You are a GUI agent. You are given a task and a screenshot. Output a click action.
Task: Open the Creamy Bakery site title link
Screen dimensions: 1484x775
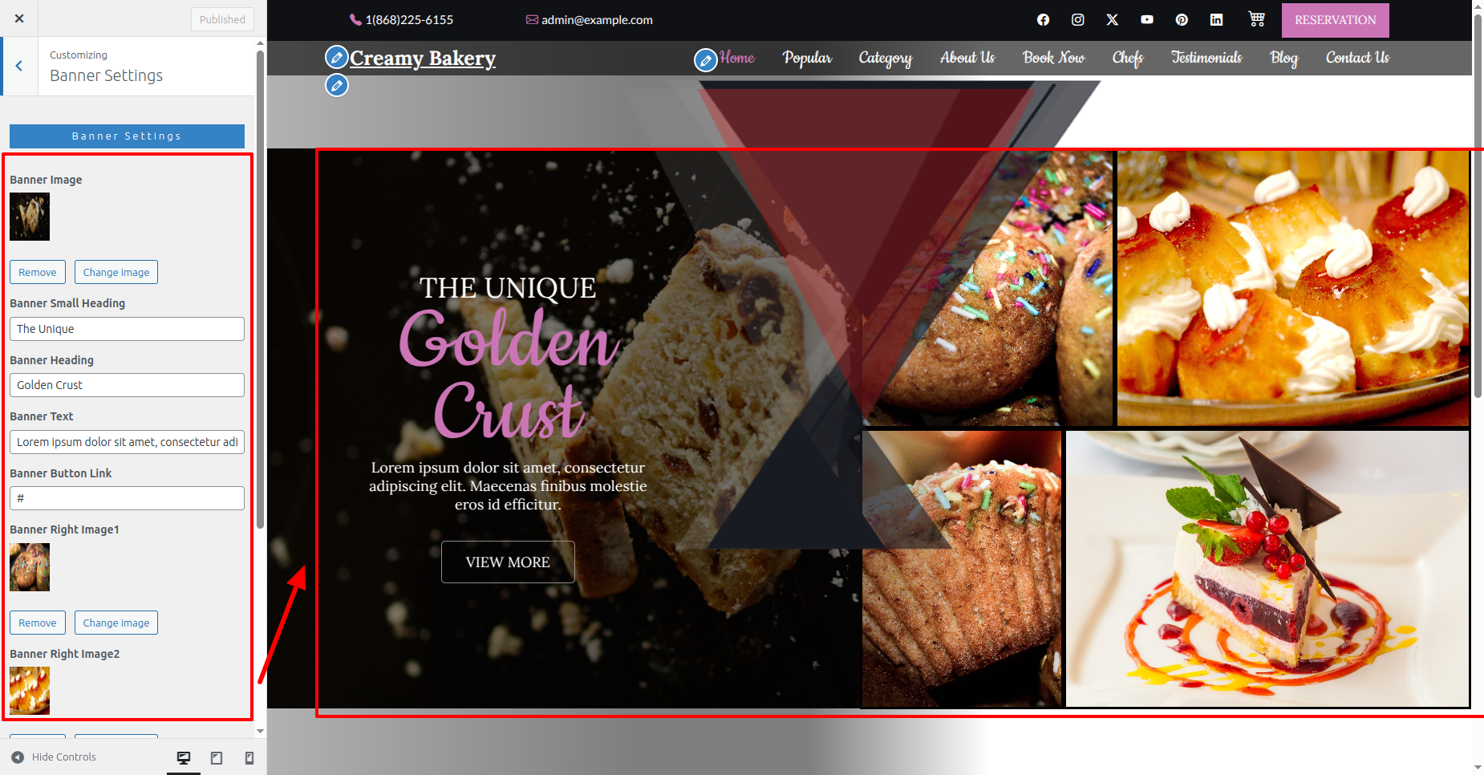tap(423, 59)
